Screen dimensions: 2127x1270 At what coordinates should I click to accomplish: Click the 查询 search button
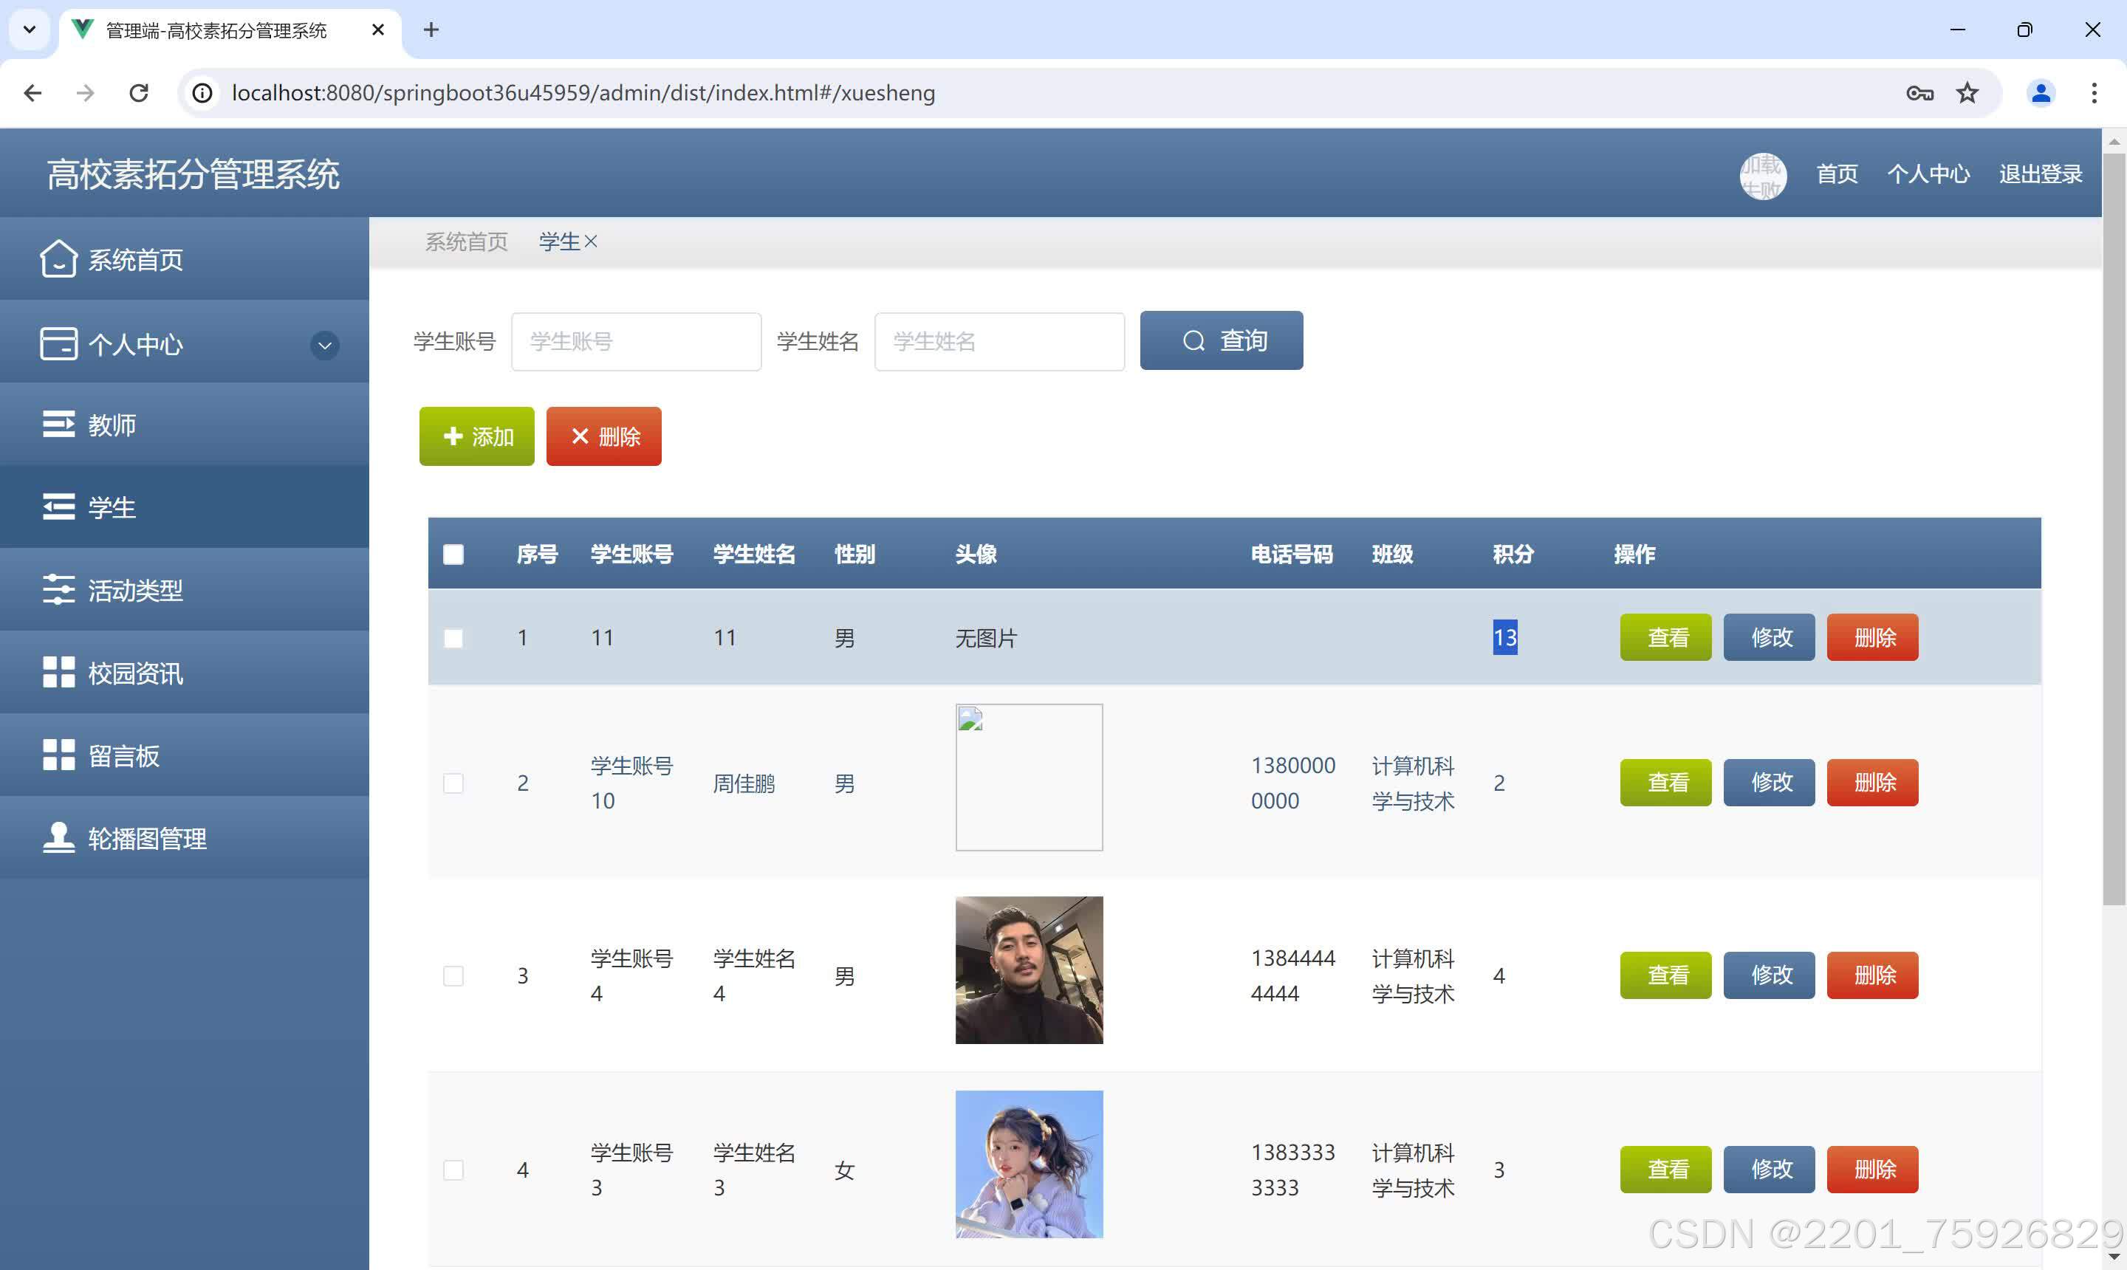pyautogui.click(x=1221, y=340)
